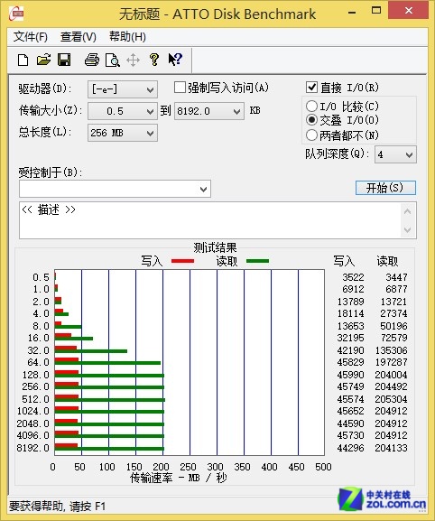Maximize the ATTO Disk Benchmark window
This screenshot has width=435, height=521.
[376, 11]
